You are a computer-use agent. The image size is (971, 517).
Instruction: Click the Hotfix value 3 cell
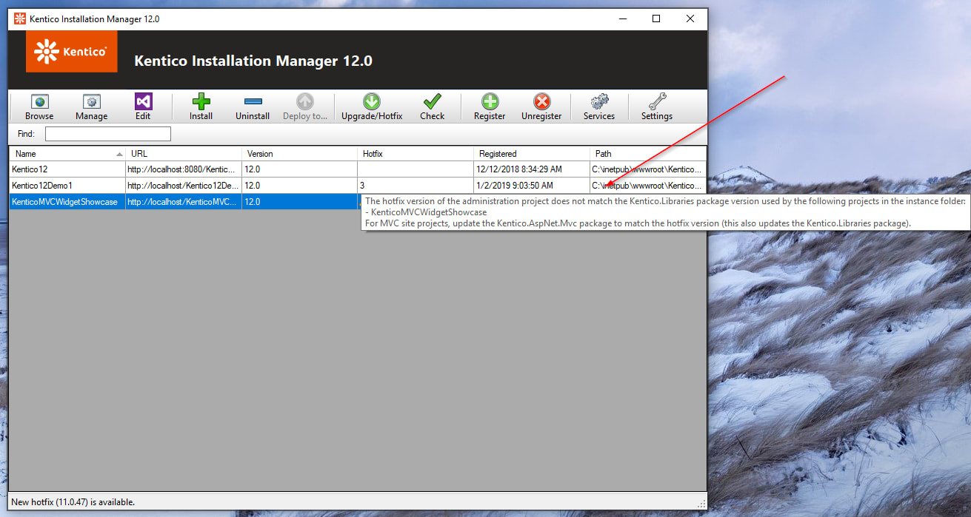[416, 186]
